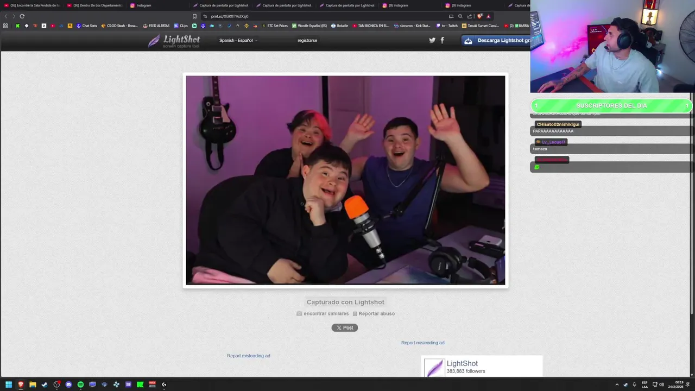
Task: Open Brave browser in the taskbar
Action: [x=21, y=384]
